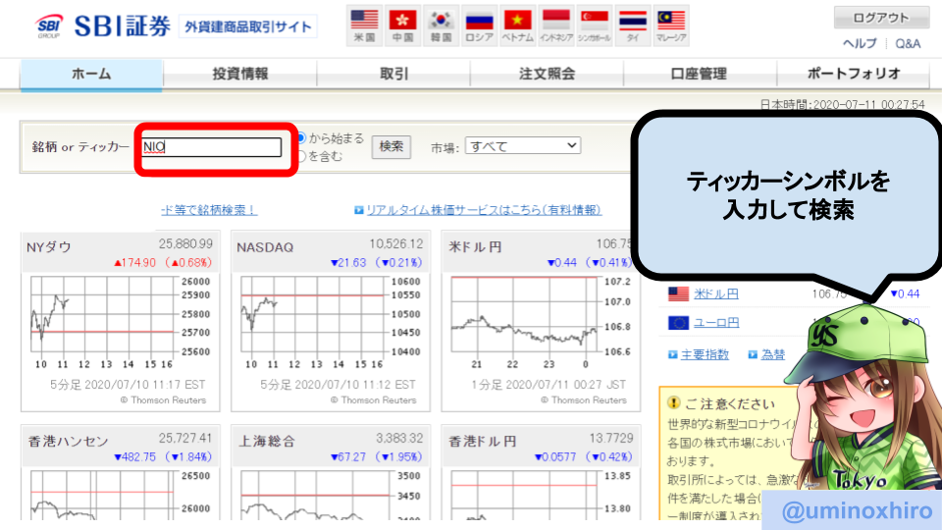Open リアルタイム株価サービスはこちら link
Image resolution: width=942 pixels, height=530 pixels.
coord(484,210)
